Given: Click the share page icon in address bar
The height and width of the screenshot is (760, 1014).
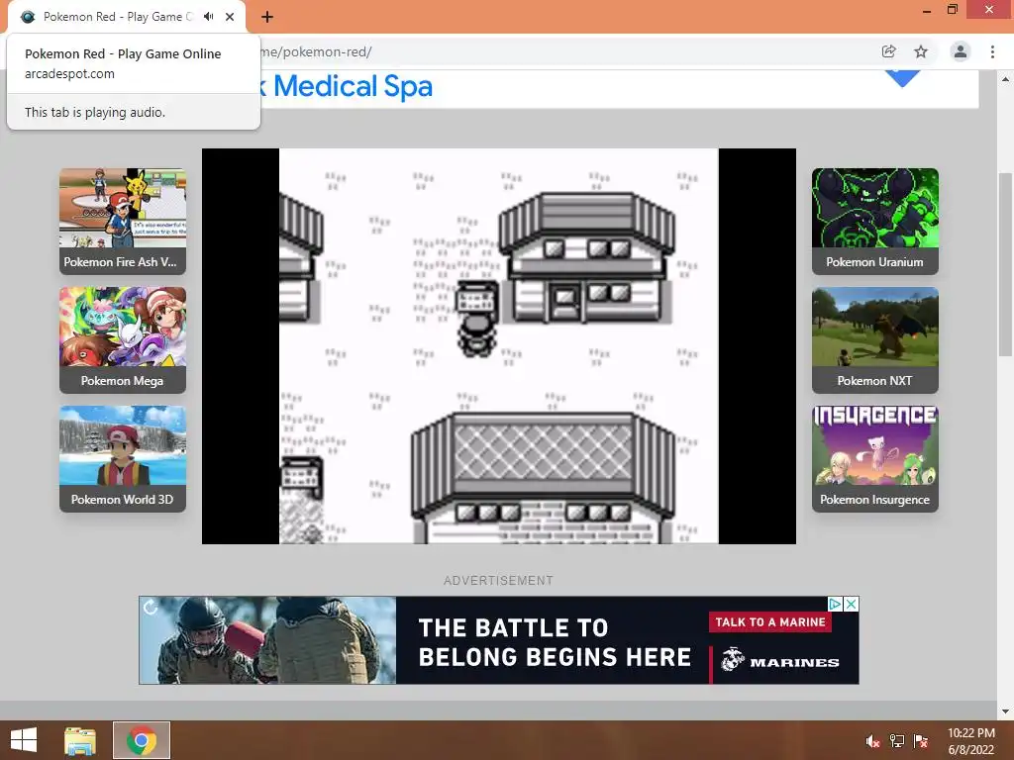Looking at the screenshot, I should pos(888,51).
